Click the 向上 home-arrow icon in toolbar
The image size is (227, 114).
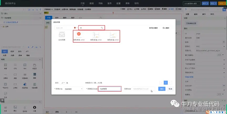pos(128,9)
